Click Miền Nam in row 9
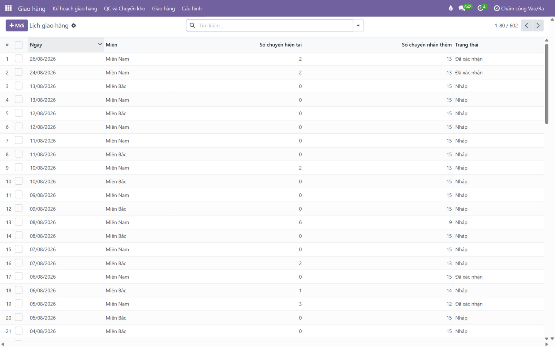 117,168
